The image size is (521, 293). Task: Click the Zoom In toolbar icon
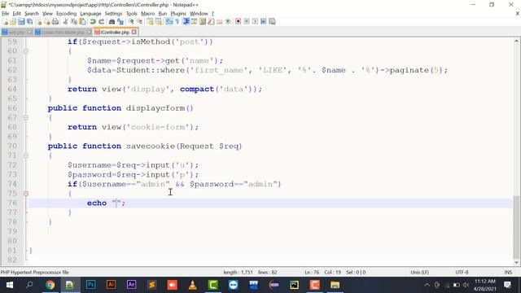tap(131, 22)
